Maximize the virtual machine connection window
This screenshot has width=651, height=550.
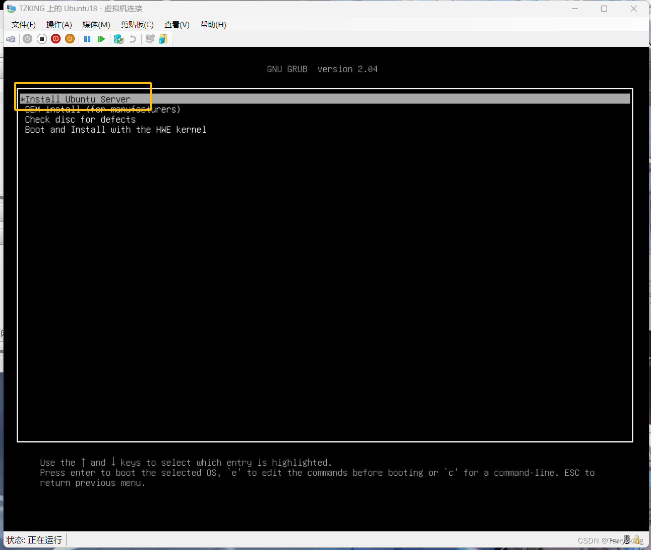tap(604, 9)
